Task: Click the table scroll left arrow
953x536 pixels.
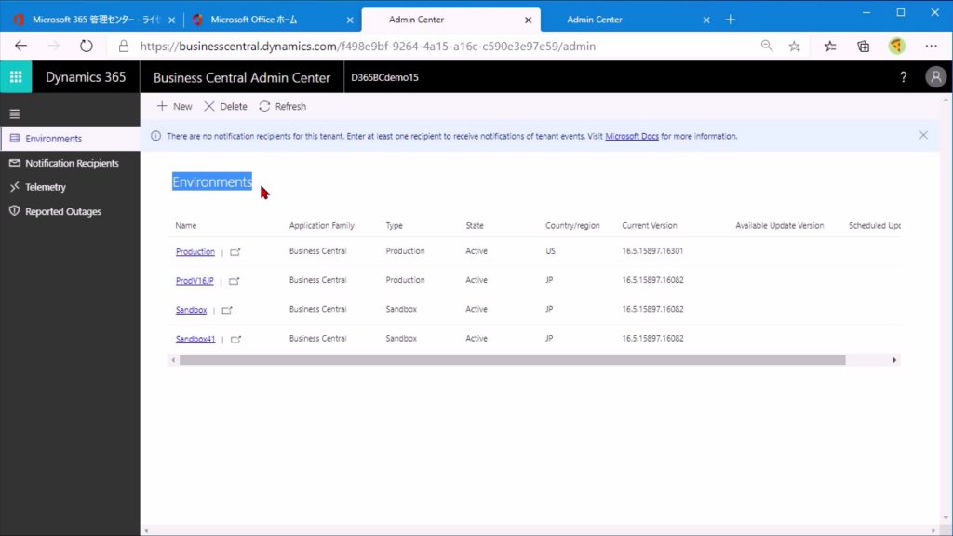Action: point(173,360)
